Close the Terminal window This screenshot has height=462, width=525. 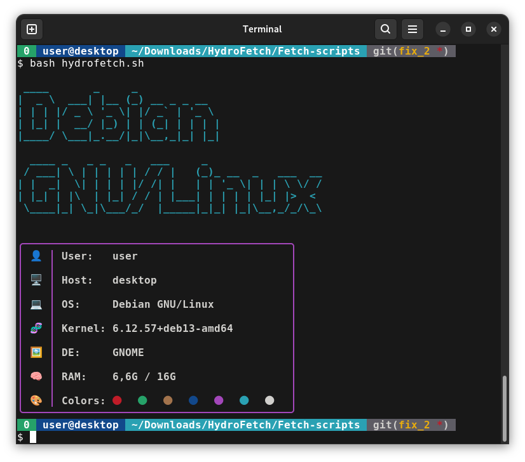pos(494,29)
